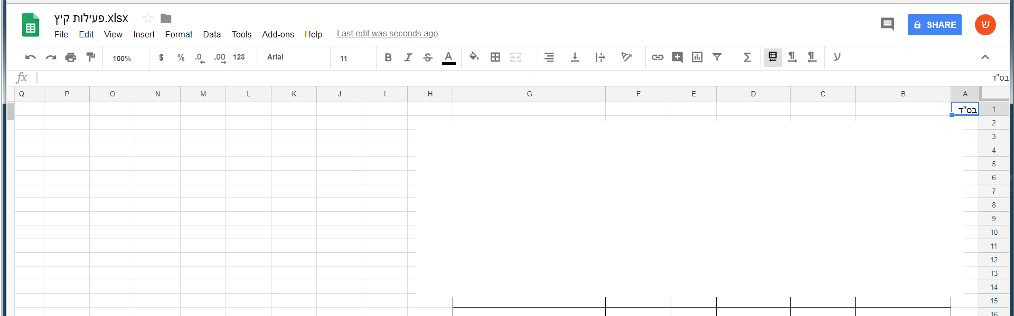Image resolution: width=1014 pixels, height=316 pixels.
Task: Open Hebrew input tools icon
Action: point(837,57)
